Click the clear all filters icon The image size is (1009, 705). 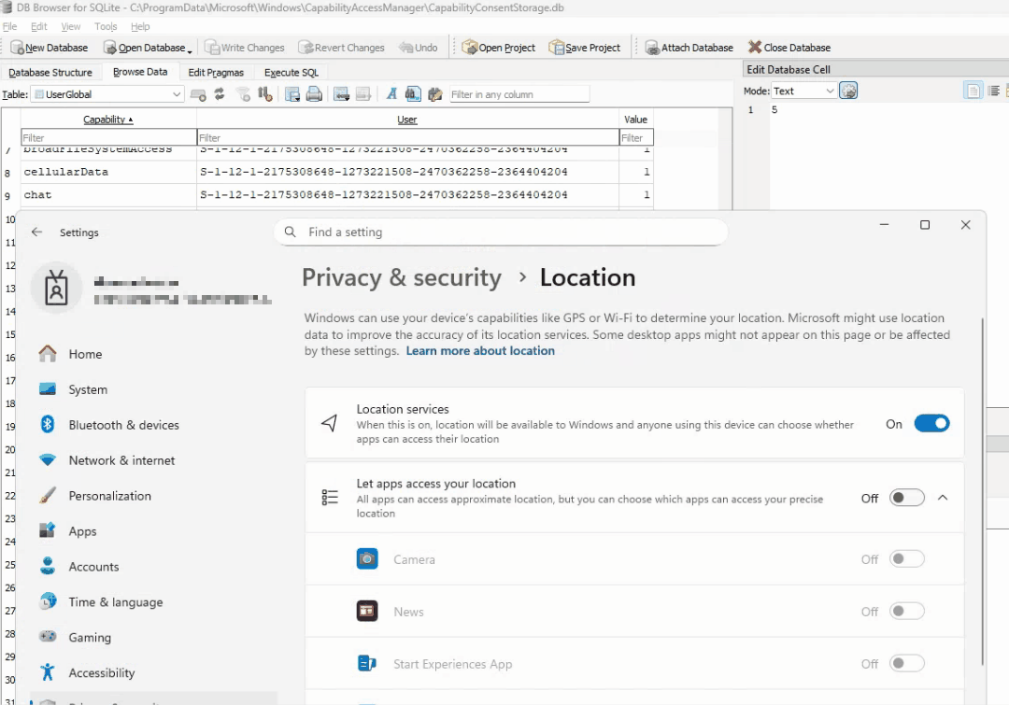244,94
